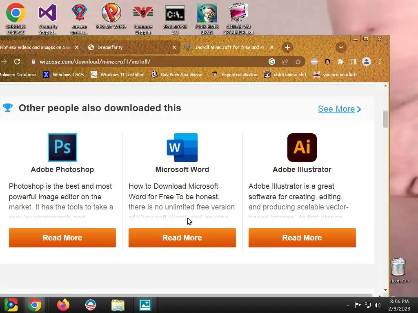Click the Adobe Photoshop title
The width and height of the screenshot is (418, 313).
62,170
